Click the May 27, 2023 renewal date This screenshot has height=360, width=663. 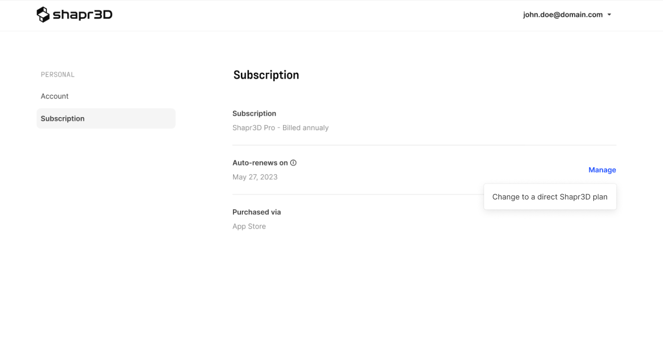pos(255,177)
